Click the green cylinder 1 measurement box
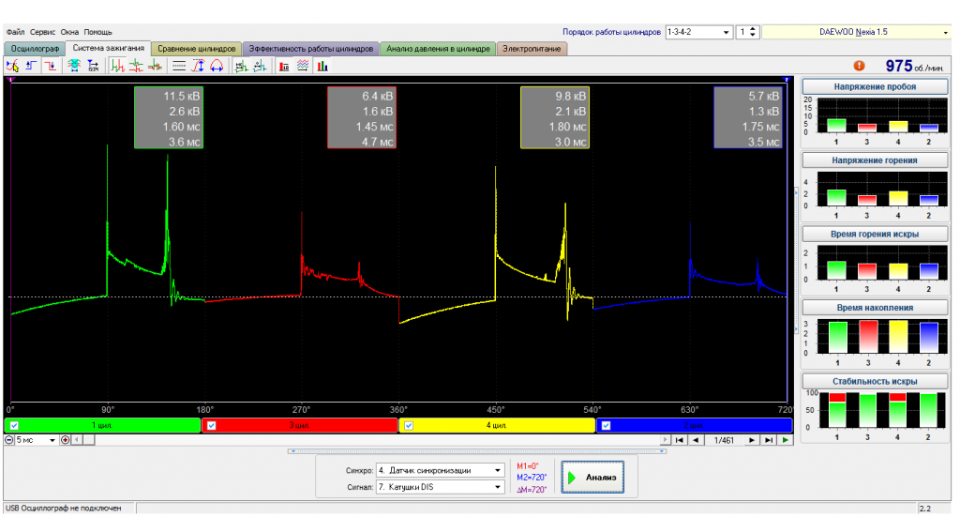The width and height of the screenshot is (960, 517). (x=169, y=117)
